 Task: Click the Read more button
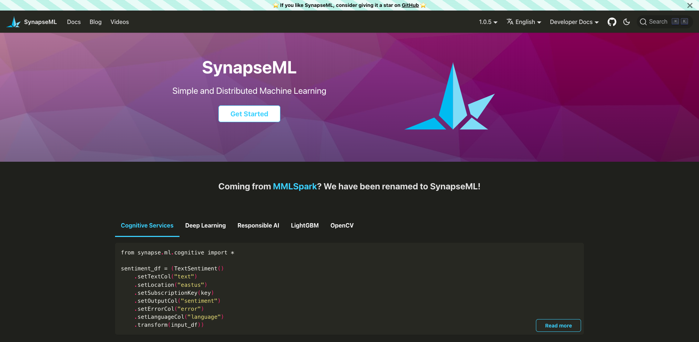(558, 325)
